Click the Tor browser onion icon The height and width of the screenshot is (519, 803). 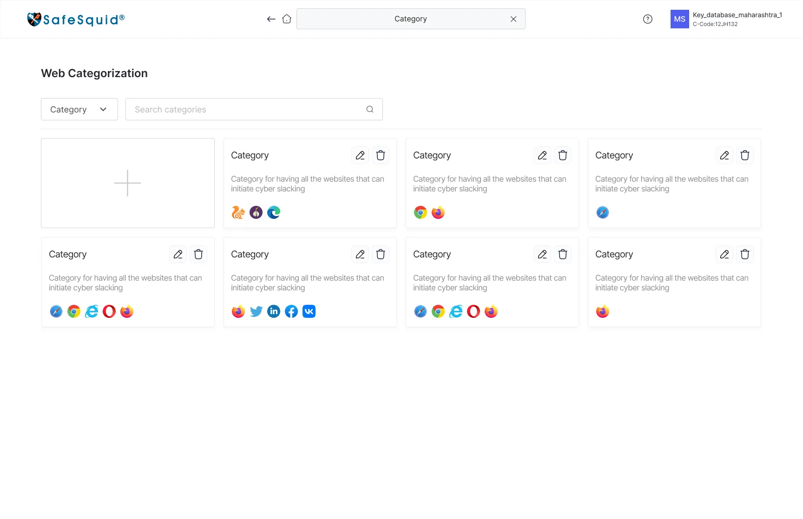click(256, 212)
